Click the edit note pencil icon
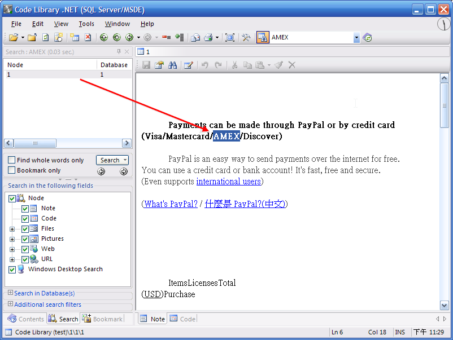 [188, 65]
